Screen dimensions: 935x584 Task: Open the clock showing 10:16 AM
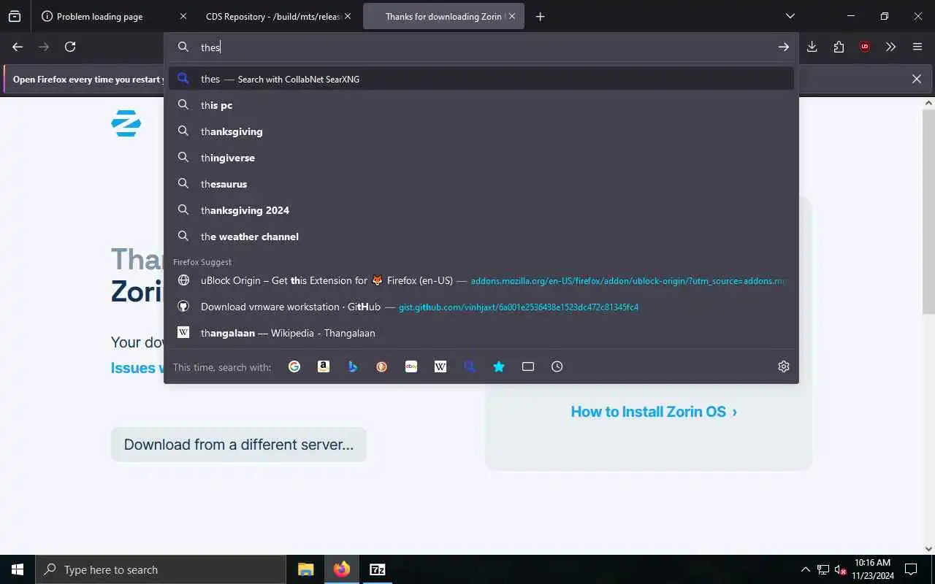point(872,569)
